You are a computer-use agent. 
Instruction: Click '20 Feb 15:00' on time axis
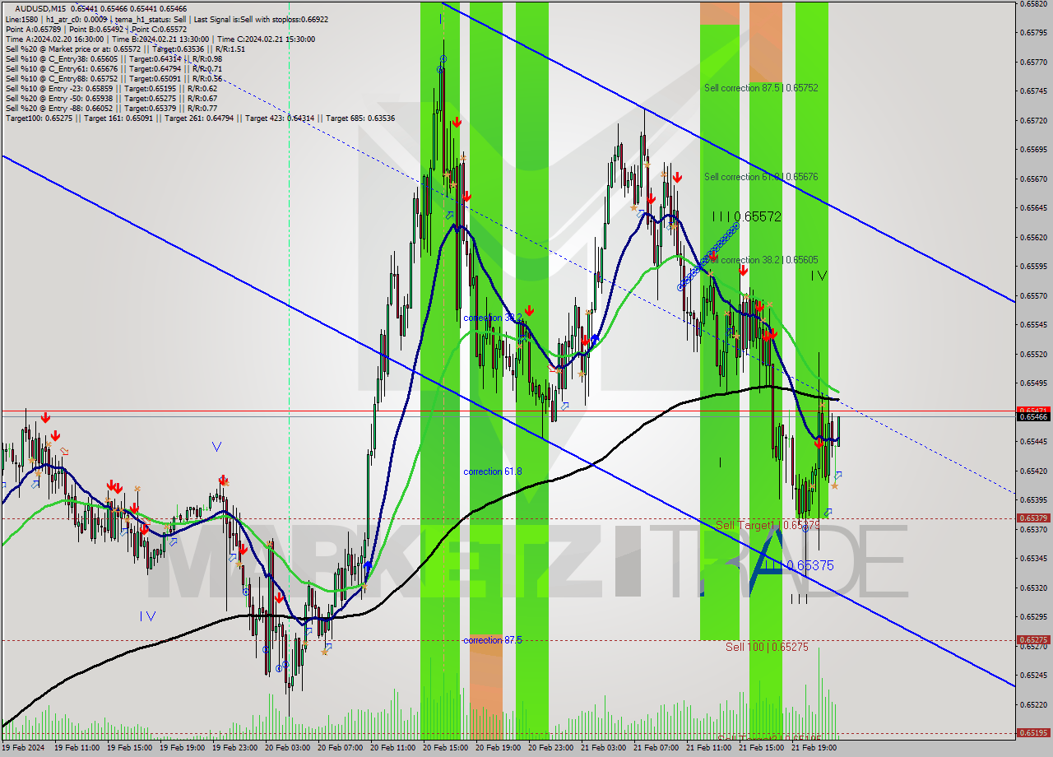pos(445,749)
